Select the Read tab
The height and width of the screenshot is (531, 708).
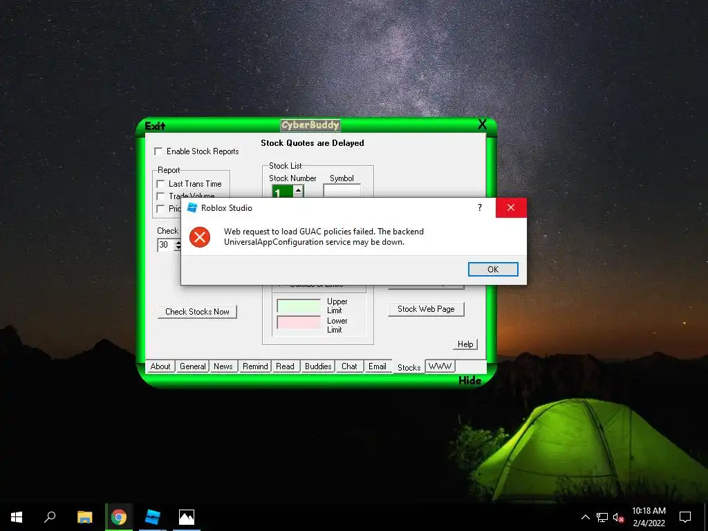point(285,366)
